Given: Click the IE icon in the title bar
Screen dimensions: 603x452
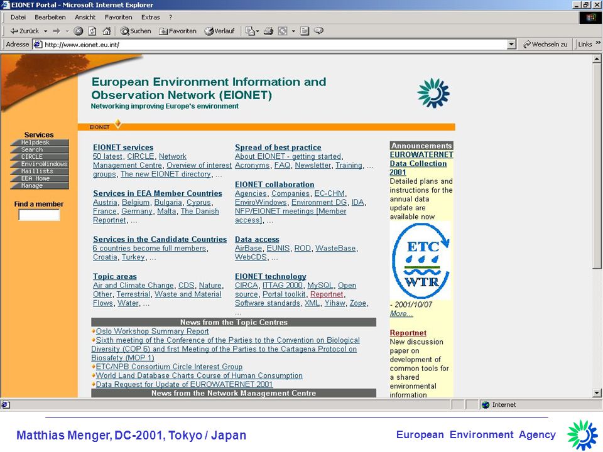Looking at the screenshot, I should point(6,5).
